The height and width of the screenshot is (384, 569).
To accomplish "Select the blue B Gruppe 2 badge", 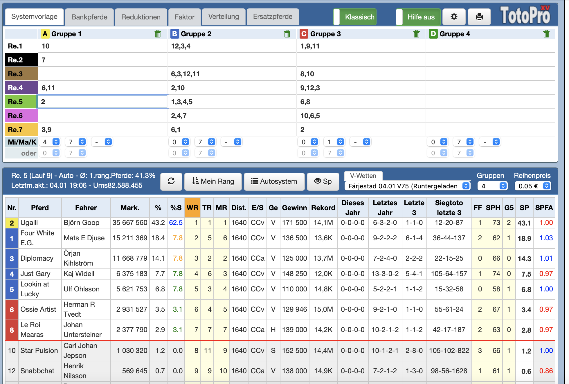I will coord(174,34).
